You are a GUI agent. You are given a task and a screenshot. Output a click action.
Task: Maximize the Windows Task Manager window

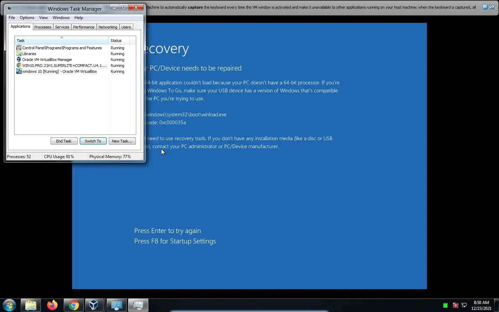pyautogui.click(x=123, y=7)
